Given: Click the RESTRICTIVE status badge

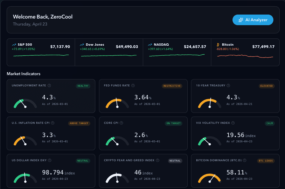Looking at the screenshot, I should point(172,86).
